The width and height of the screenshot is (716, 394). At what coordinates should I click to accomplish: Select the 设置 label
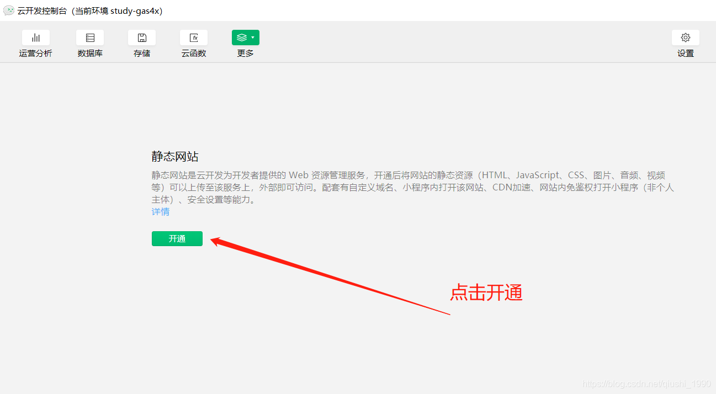click(x=686, y=54)
